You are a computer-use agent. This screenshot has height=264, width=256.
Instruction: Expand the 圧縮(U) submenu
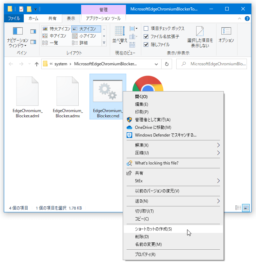click(173, 153)
